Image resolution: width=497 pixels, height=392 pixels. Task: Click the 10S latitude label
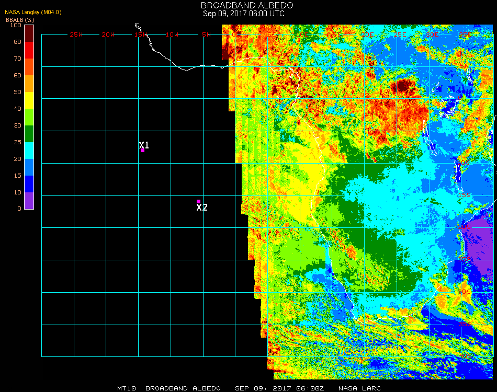click(x=464, y=163)
